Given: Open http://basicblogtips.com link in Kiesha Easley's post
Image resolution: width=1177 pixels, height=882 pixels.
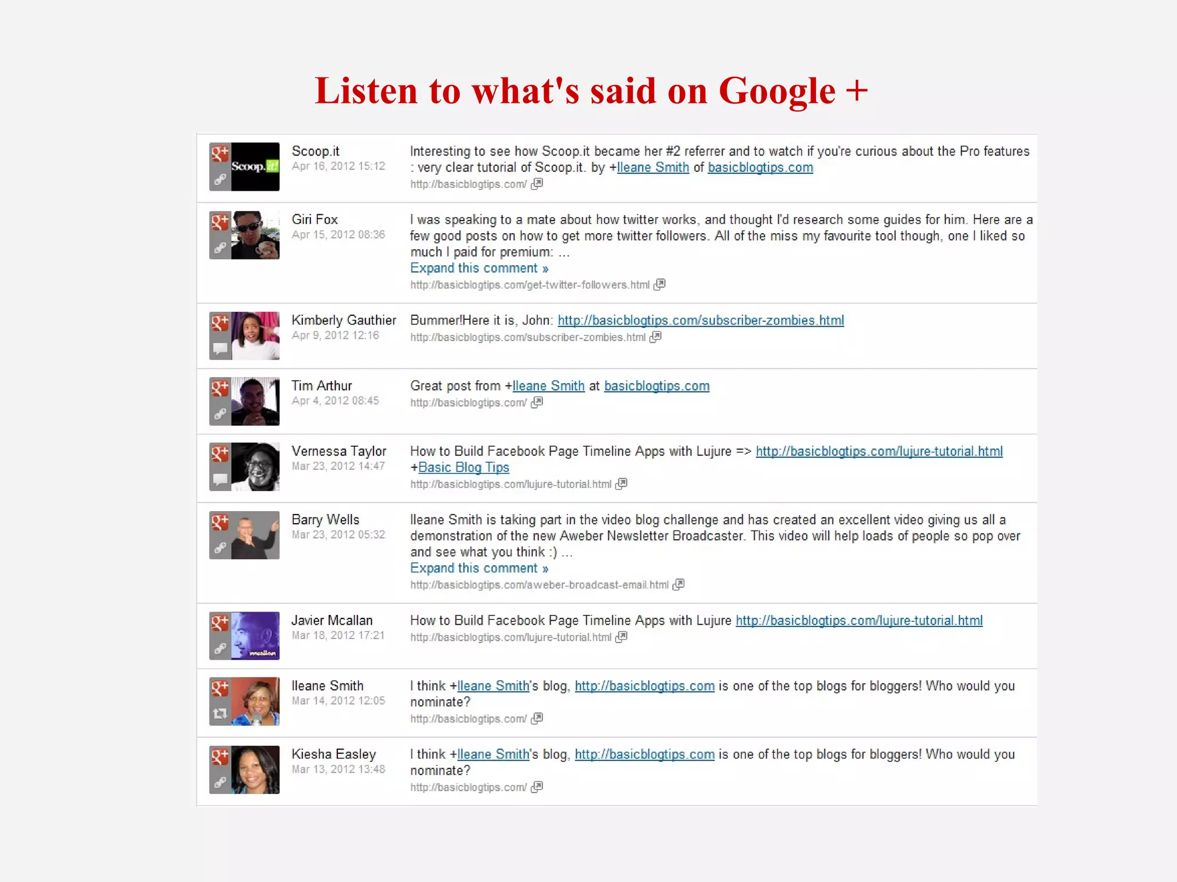Looking at the screenshot, I should pos(645,755).
